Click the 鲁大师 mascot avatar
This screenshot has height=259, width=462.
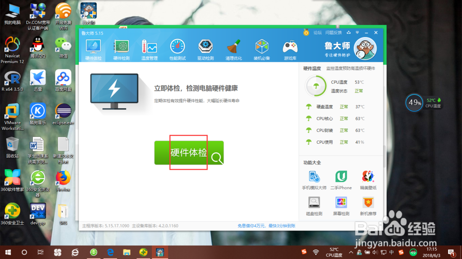pyautogui.click(x=365, y=49)
